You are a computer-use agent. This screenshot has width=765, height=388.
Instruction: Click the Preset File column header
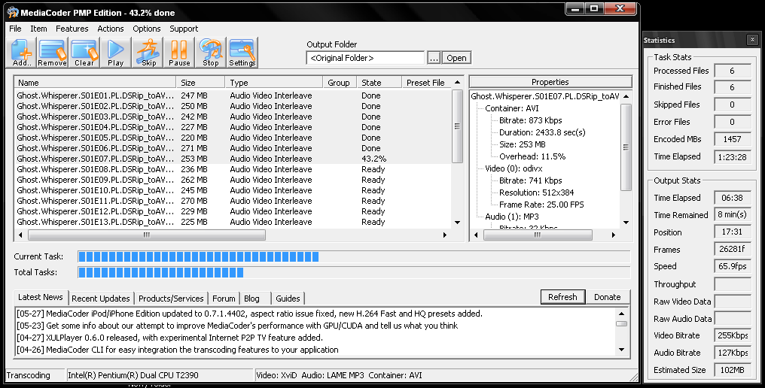[426, 83]
